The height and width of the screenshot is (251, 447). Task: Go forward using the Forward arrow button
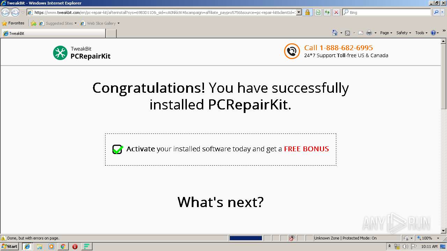[x=15, y=13]
